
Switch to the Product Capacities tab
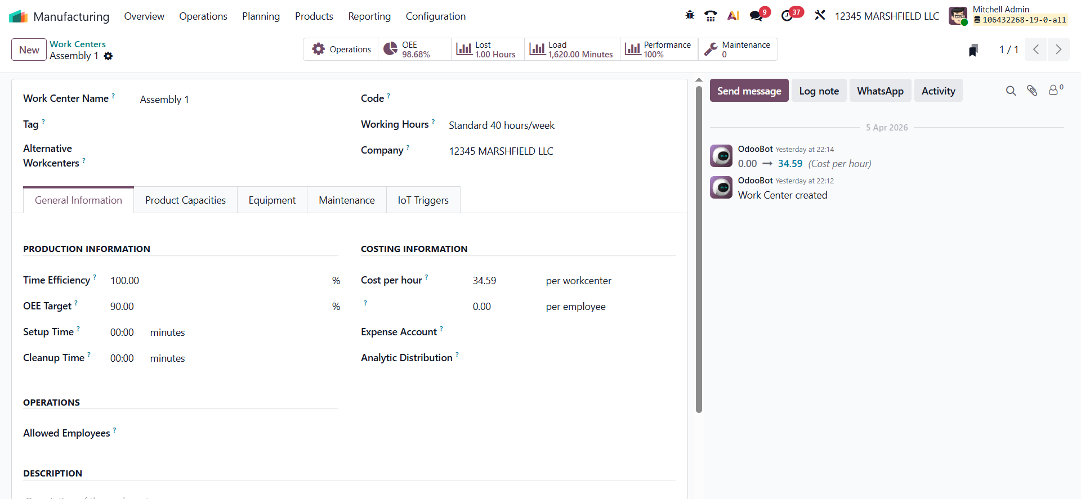pyautogui.click(x=185, y=200)
